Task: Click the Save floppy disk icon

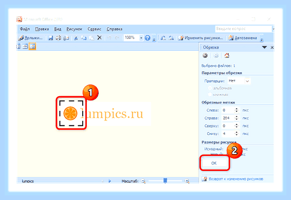Action: point(51,38)
